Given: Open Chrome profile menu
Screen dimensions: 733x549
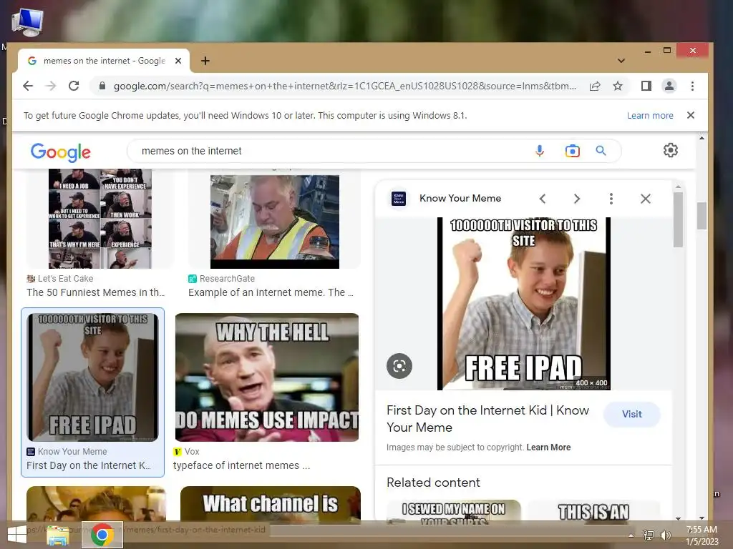Looking at the screenshot, I should pyautogui.click(x=669, y=86).
